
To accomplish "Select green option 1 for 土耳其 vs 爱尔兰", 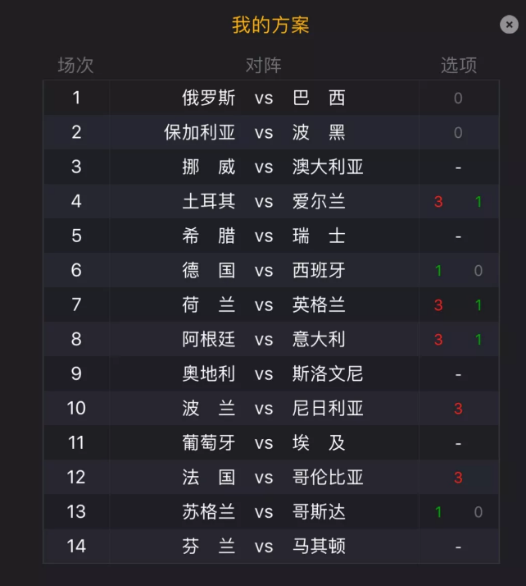I will (x=478, y=202).
